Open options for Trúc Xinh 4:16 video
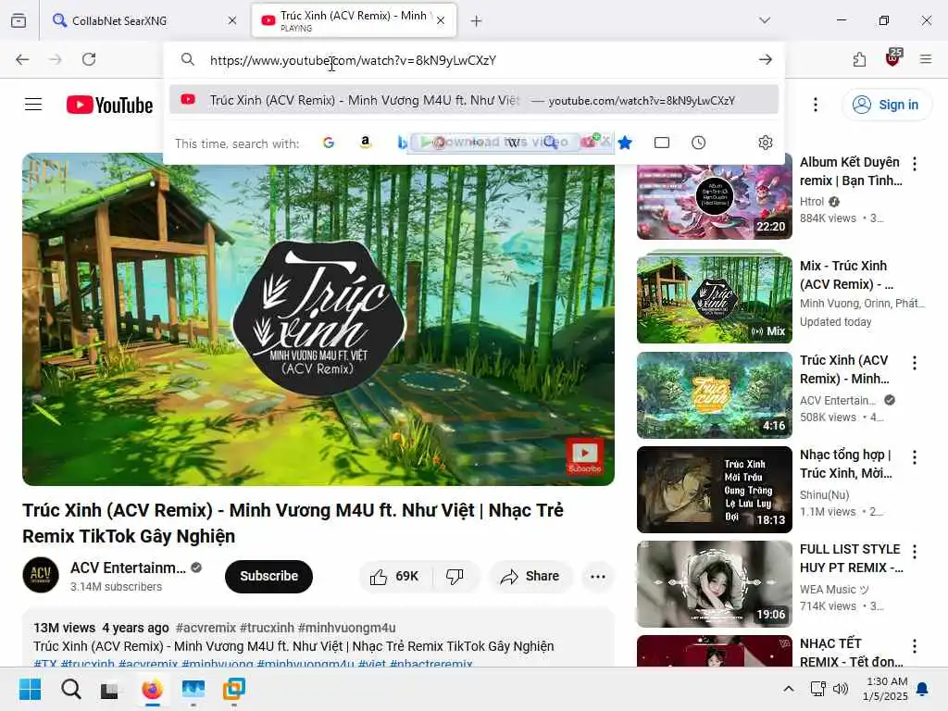Viewport: 948px width, 711px height. click(915, 363)
